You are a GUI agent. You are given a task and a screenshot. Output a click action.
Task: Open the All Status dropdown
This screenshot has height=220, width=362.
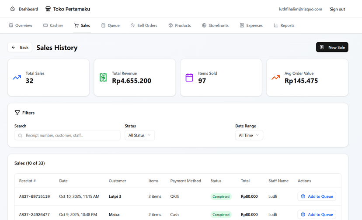(x=139, y=135)
